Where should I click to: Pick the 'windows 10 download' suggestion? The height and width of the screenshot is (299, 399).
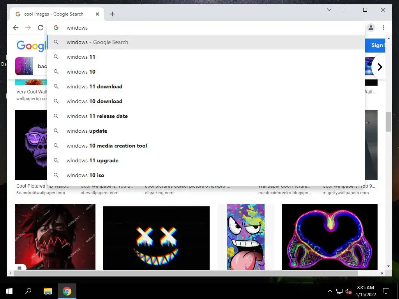(x=206, y=101)
